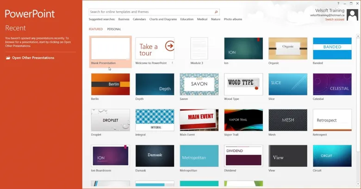Select the Berlin template

[x=111, y=85]
